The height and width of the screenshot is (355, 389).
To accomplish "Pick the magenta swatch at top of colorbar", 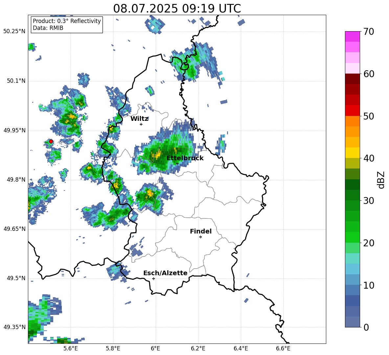I will click(353, 36).
